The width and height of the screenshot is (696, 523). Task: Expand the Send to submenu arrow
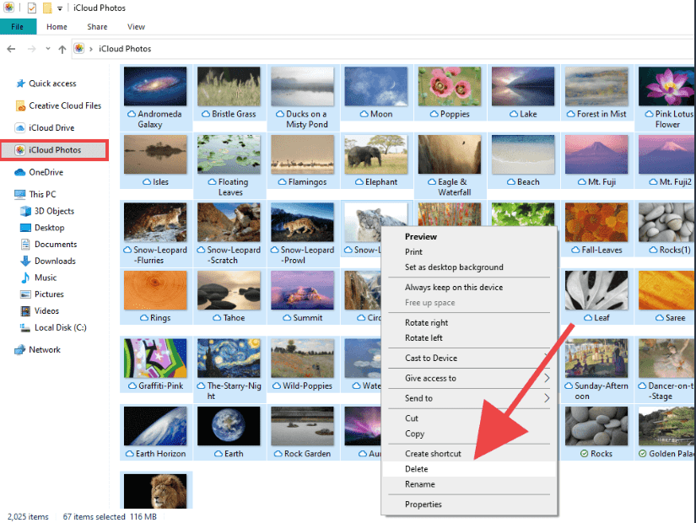[547, 398]
